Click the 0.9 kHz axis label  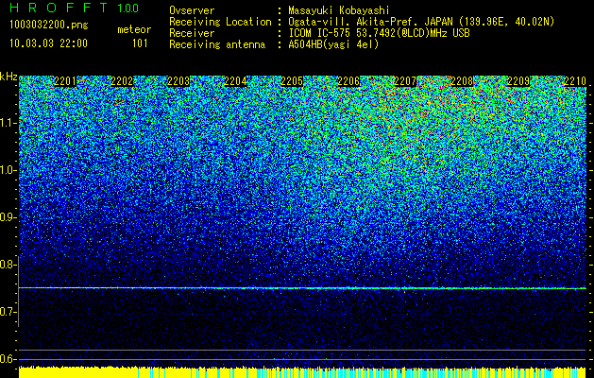coord(8,217)
